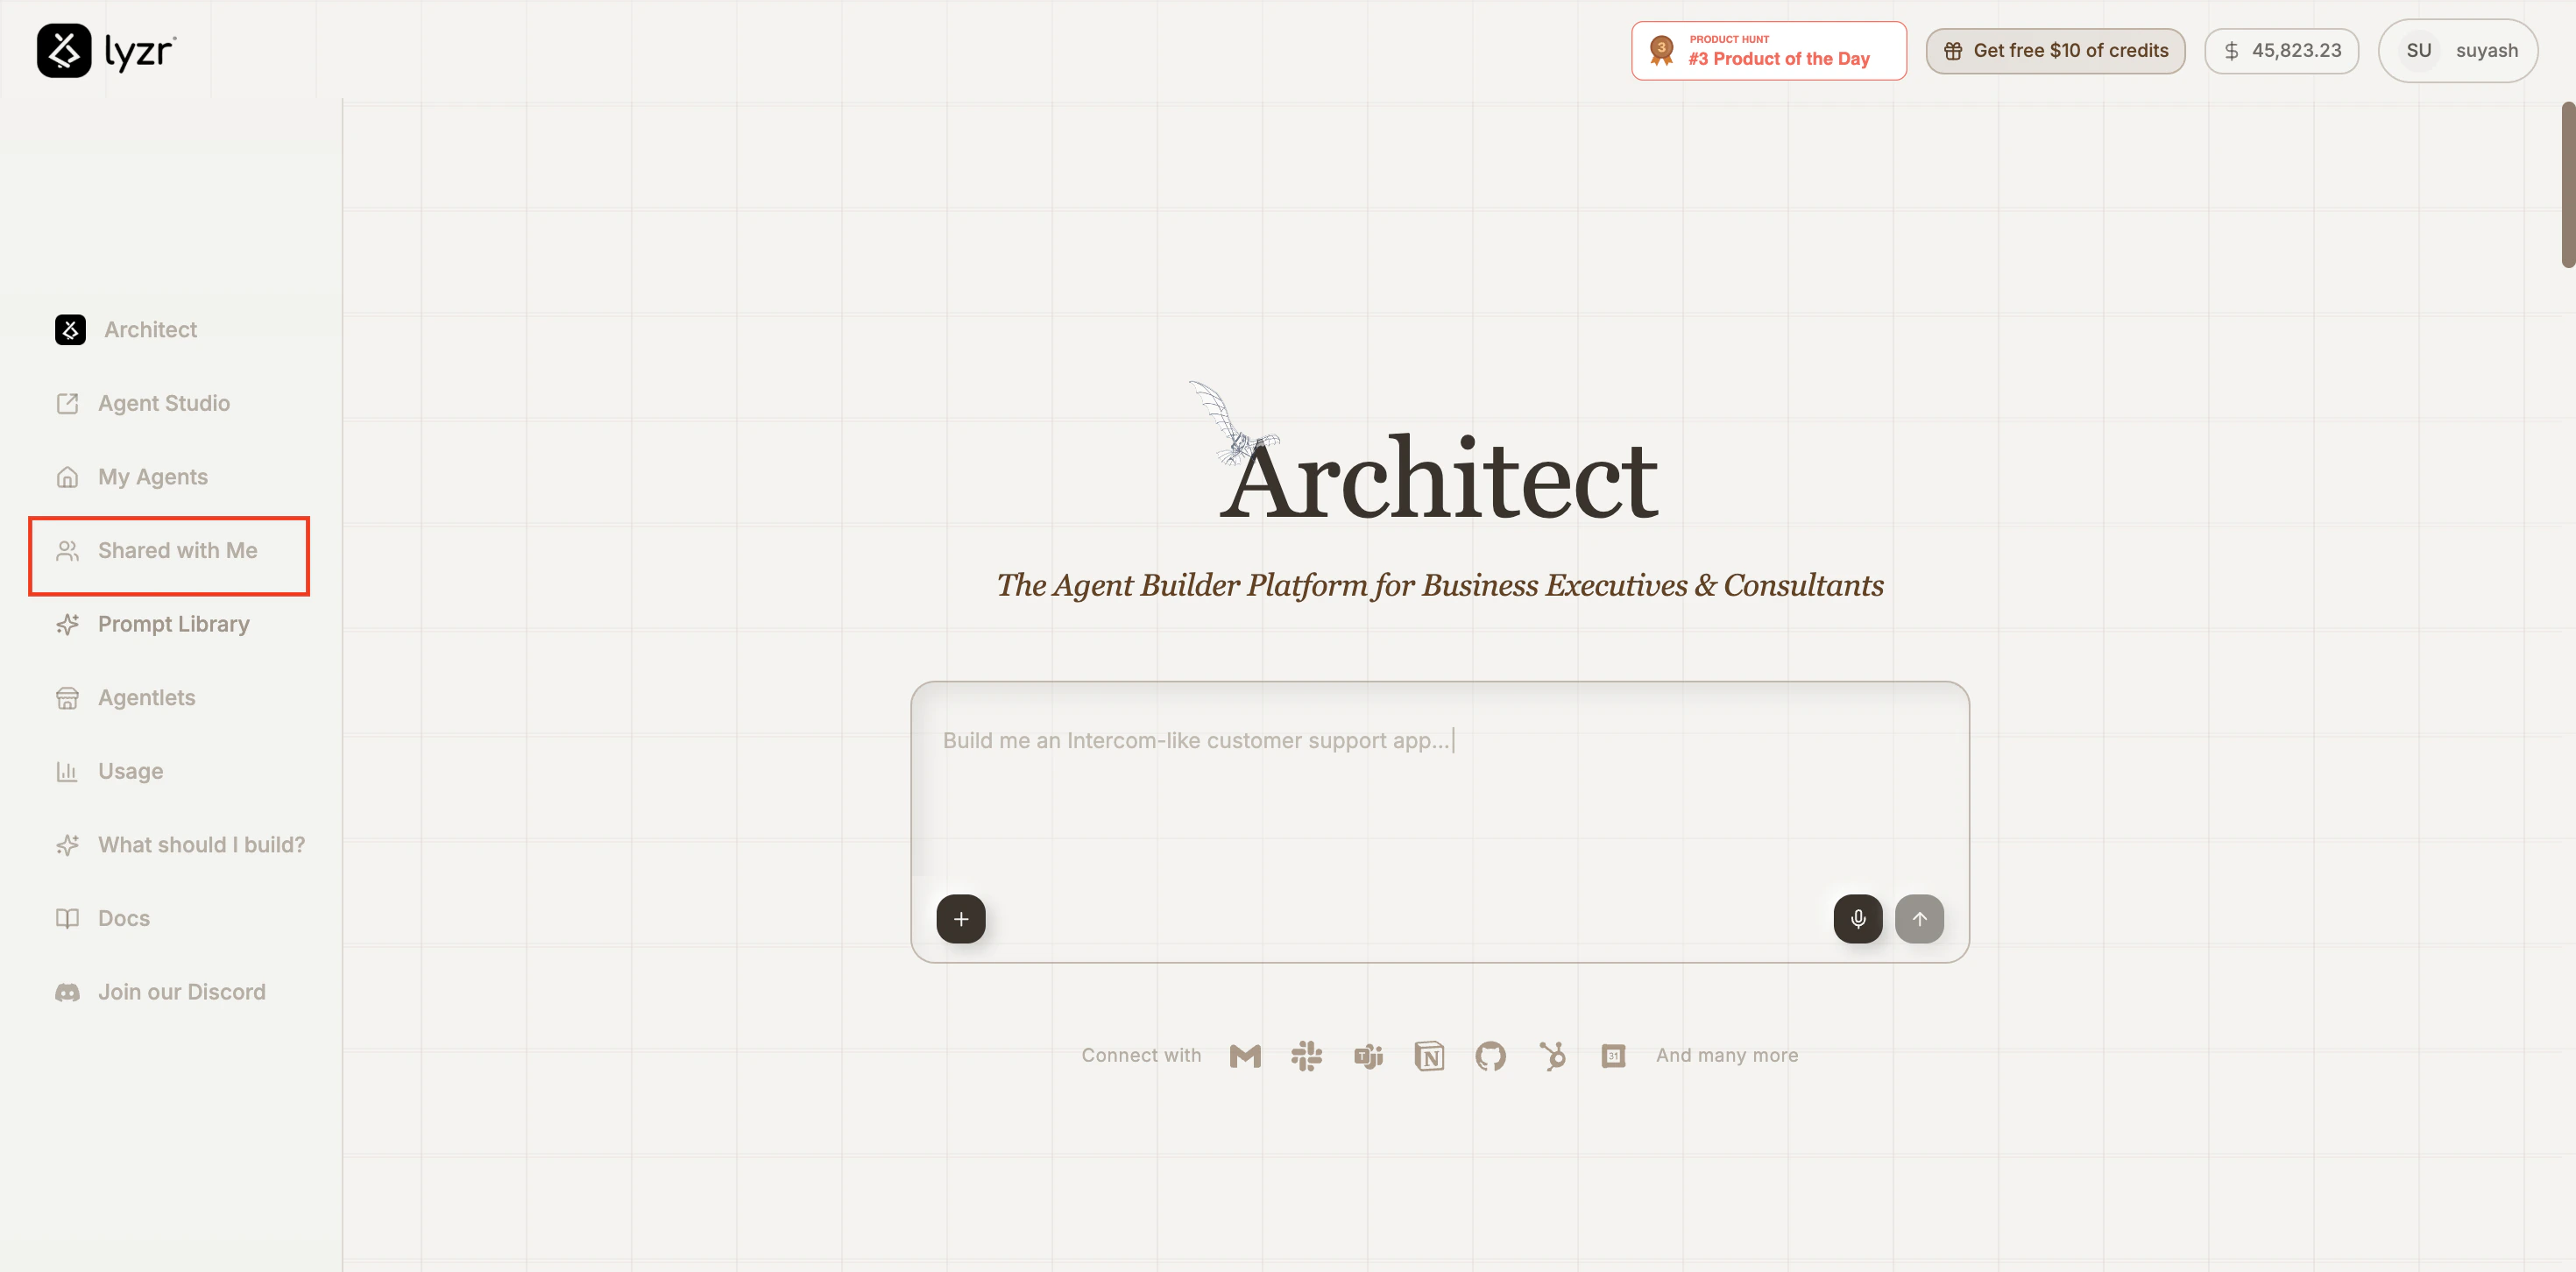Click the HubSpot integration icon
The height and width of the screenshot is (1272, 2576).
point(1552,1055)
